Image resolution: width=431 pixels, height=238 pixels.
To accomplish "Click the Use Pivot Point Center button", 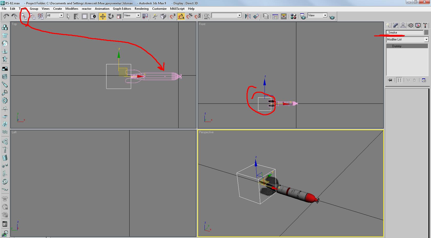I will tap(145, 16).
